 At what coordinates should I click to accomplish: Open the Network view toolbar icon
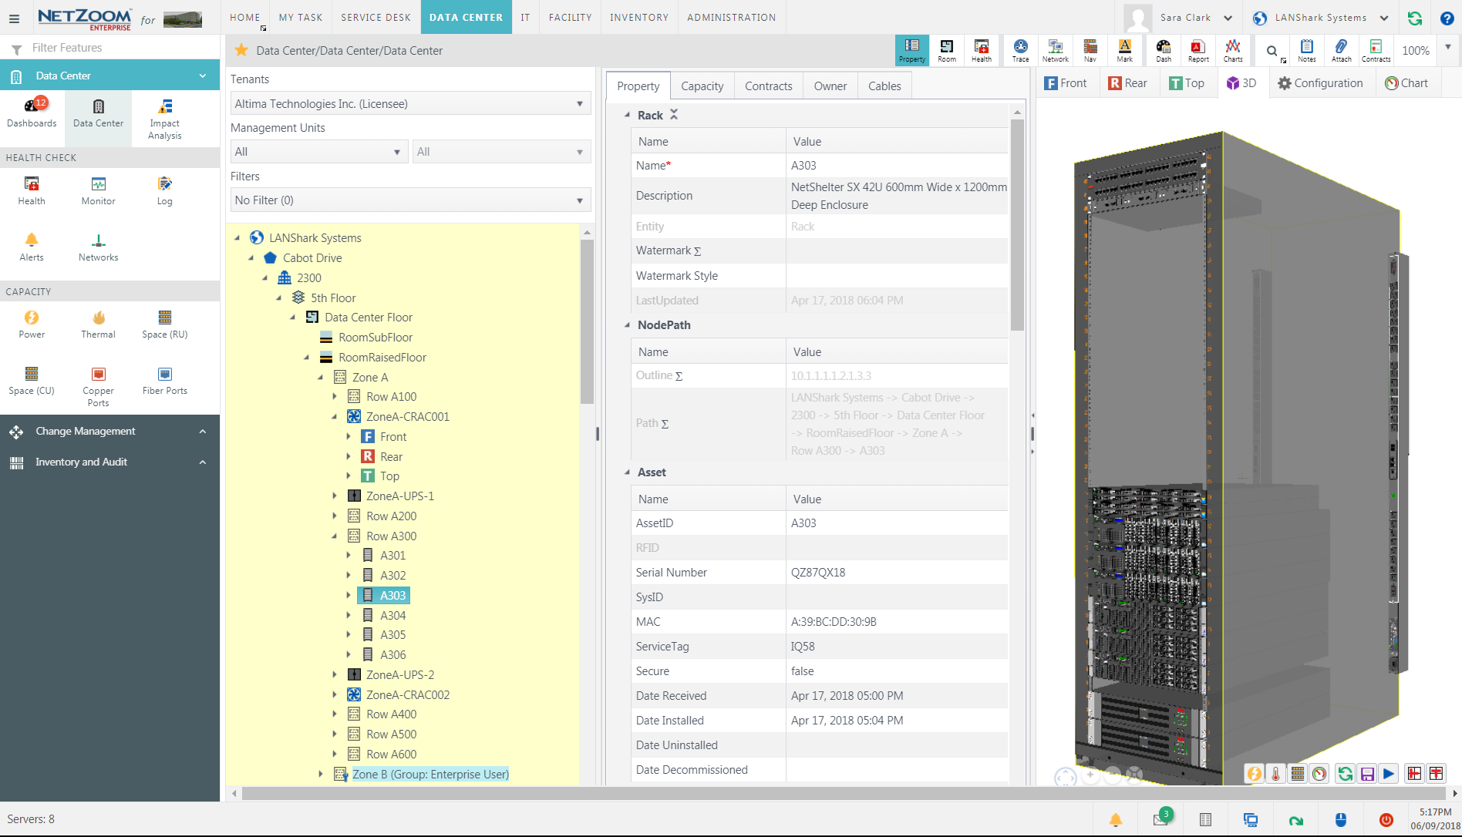[x=1055, y=50]
